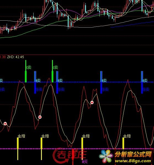
Task: Click the leftmost red plus marker
Action: tap(5, 123)
